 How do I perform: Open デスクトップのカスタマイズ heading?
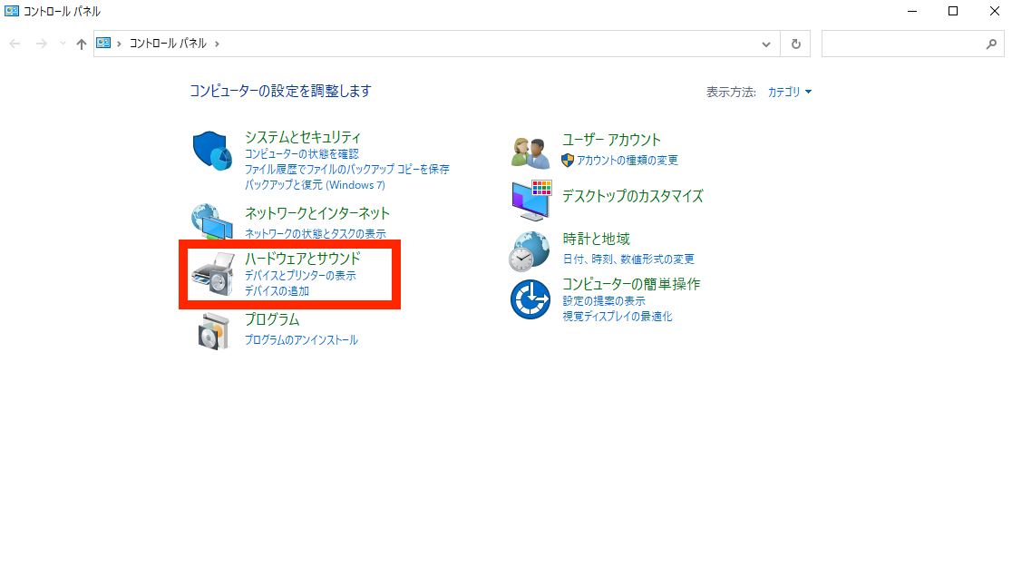tap(633, 196)
